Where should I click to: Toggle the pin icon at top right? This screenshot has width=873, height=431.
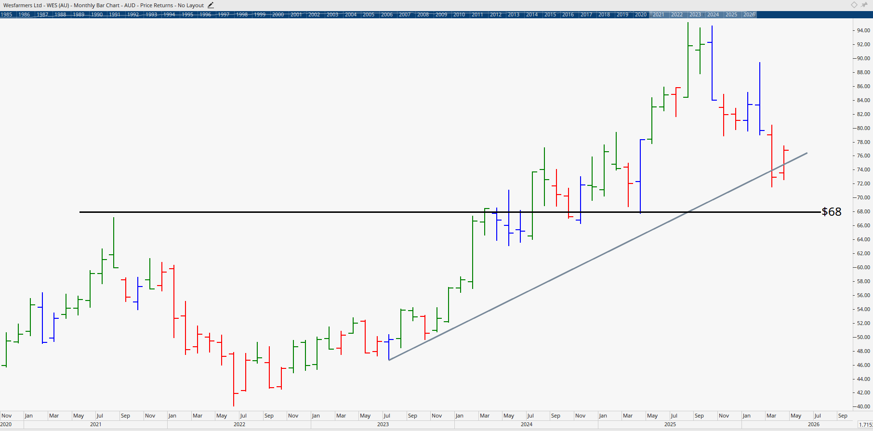click(864, 5)
